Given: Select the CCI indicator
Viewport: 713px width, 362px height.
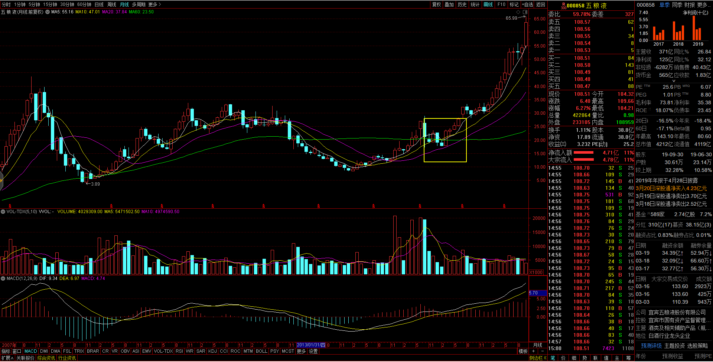Looking at the screenshot, I should coord(224,351).
